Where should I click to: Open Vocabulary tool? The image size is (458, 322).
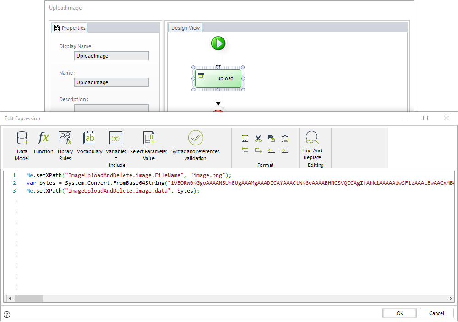tap(89, 143)
